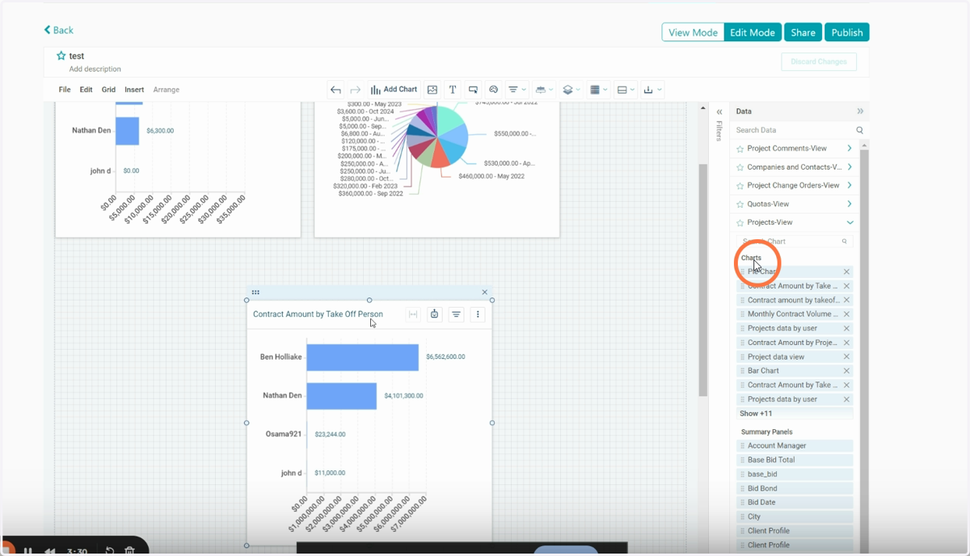Viewport: 970px width, 556px height.
Task: Go back using the Back link
Action: [59, 30]
